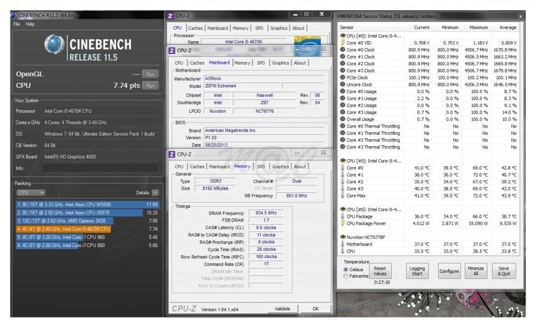Open the File menu in Cinebench
This screenshot has width=536, height=327.
17,24
